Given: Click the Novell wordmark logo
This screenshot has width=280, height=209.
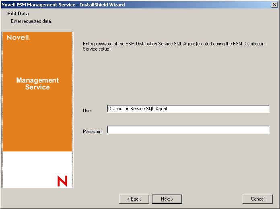Looking at the screenshot, I should pyautogui.click(x=19, y=38).
